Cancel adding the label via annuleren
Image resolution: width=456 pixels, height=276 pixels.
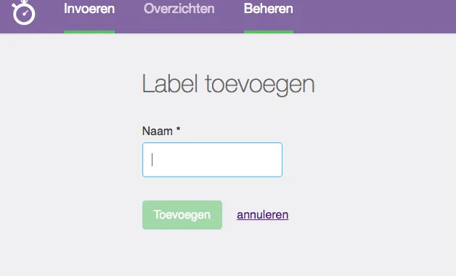click(263, 215)
